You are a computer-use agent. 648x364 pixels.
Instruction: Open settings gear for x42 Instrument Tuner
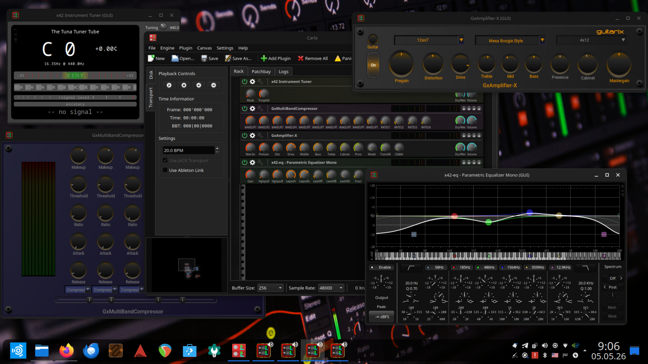pos(252,82)
